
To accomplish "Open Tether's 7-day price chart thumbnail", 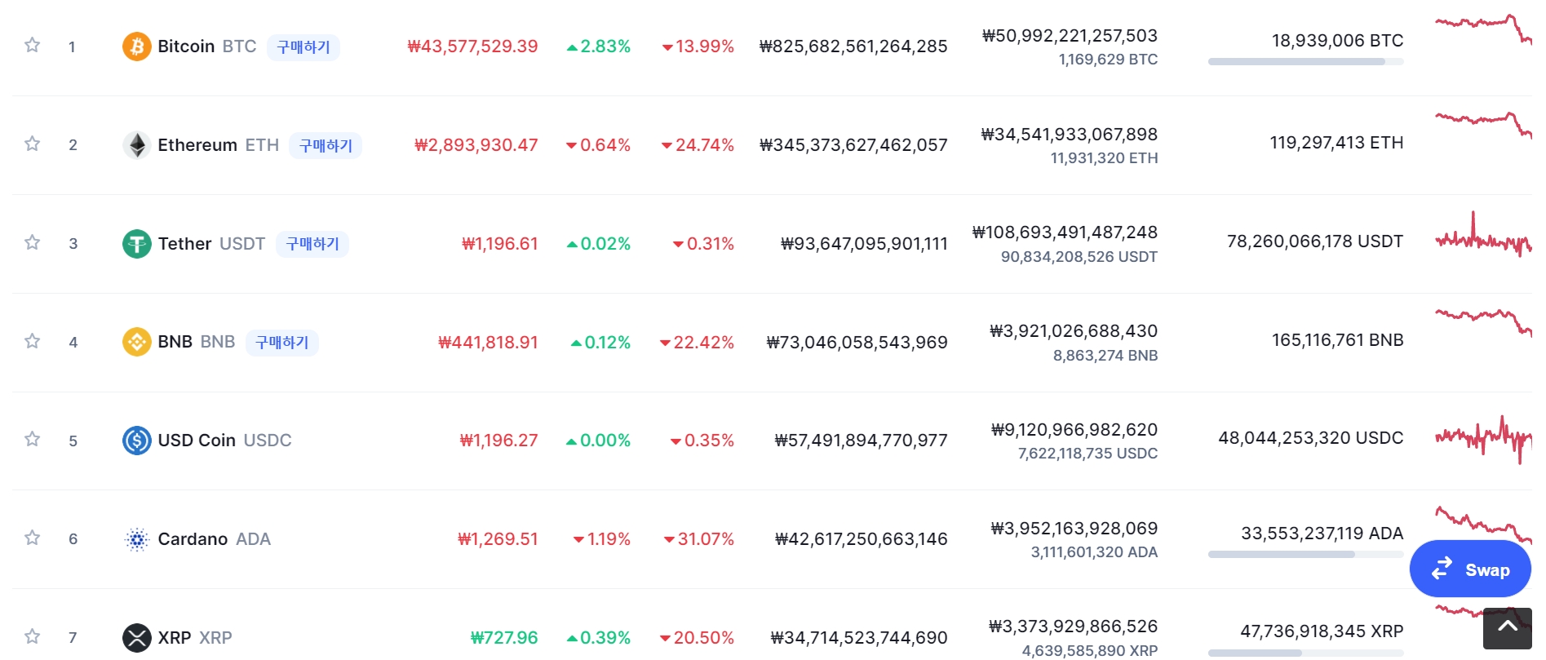I will (x=1482, y=238).
